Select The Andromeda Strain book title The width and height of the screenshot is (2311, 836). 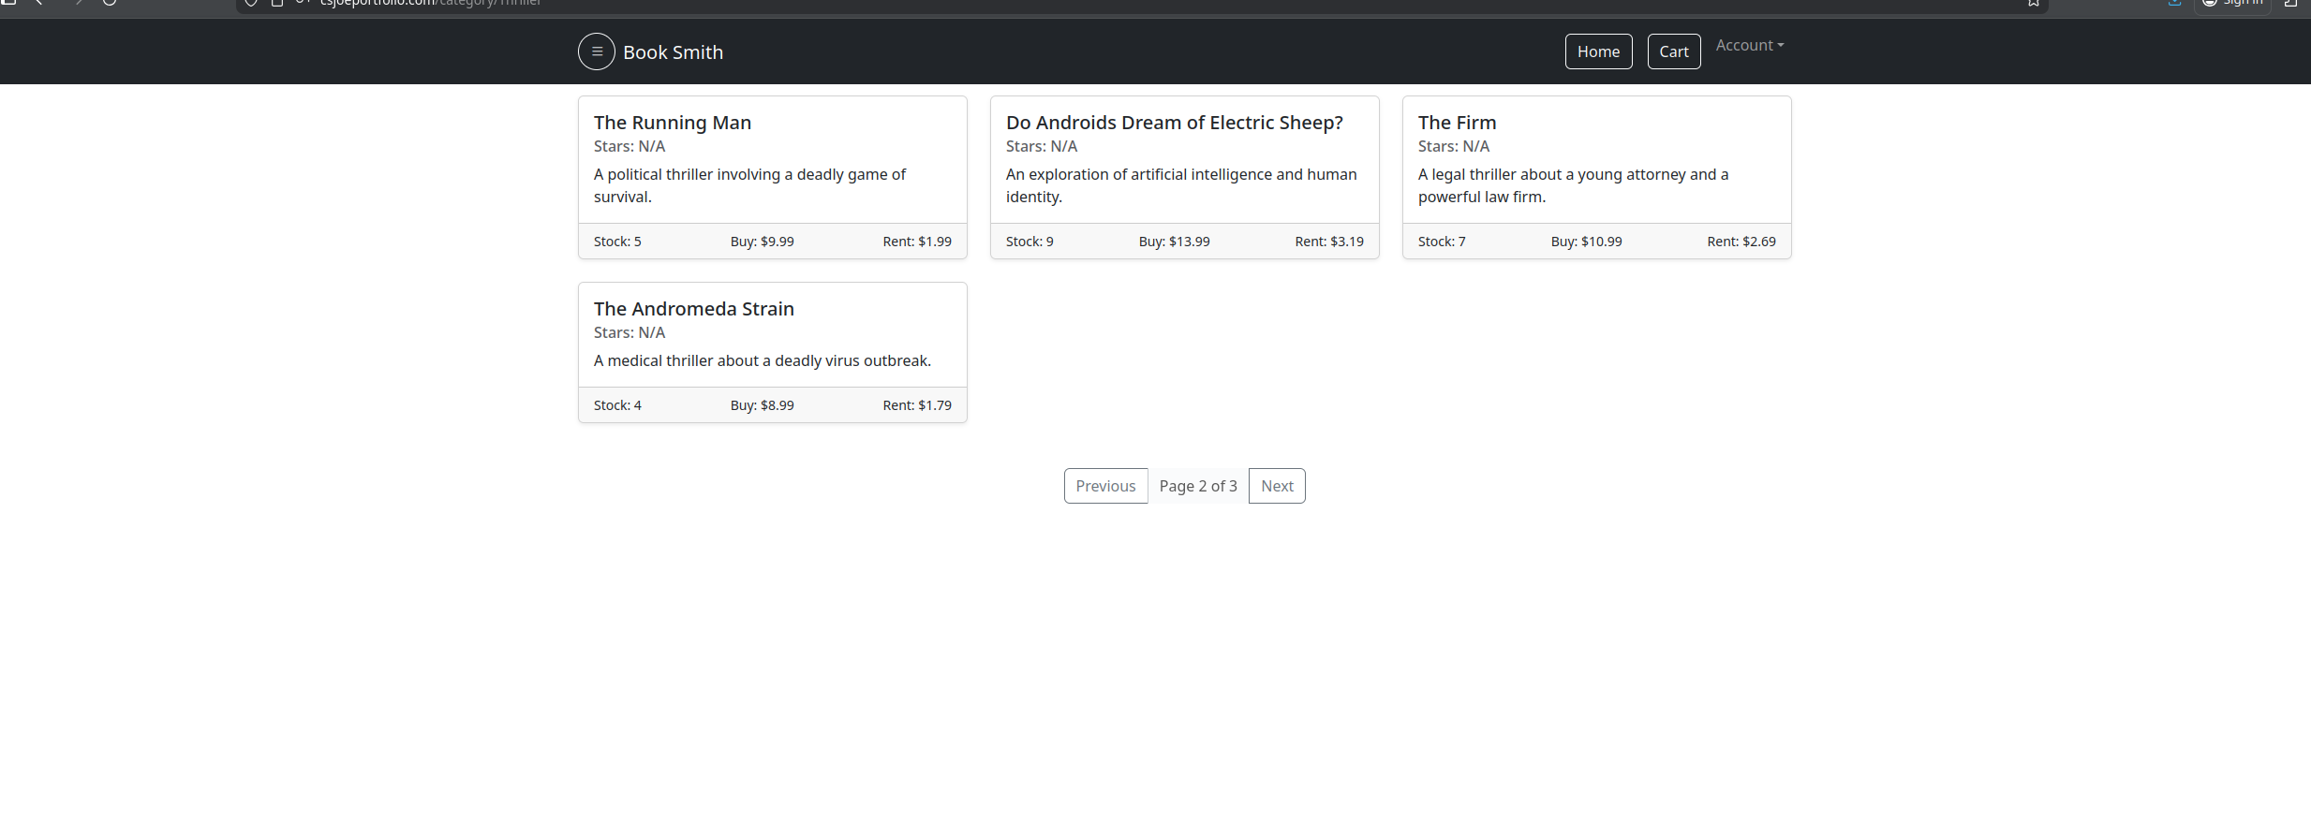[x=693, y=309]
